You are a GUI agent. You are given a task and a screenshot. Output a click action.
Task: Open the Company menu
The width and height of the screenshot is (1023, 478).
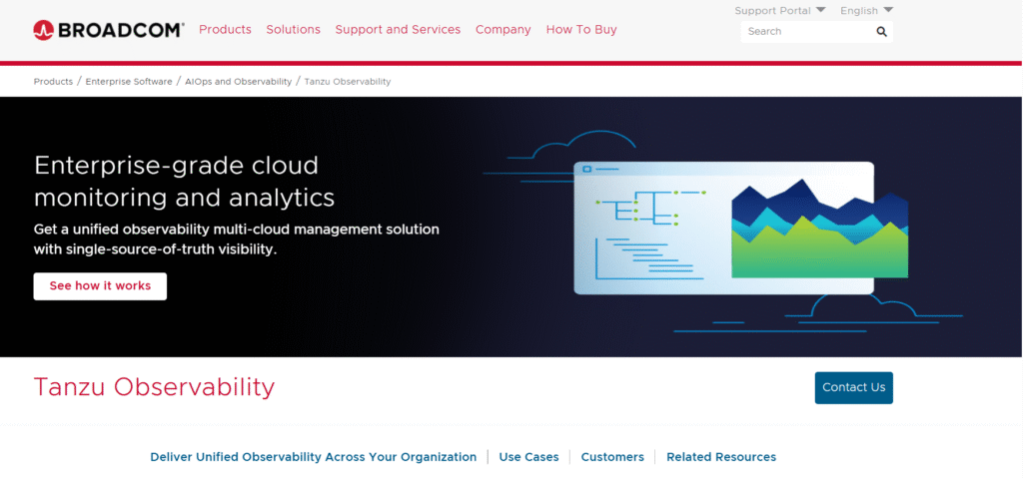point(503,30)
